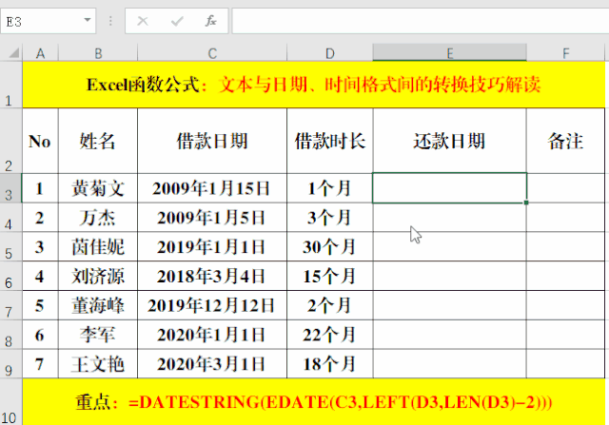Image resolution: width=609 pixels, height=425 pixels.
Task: Open the Insert Function fx icon
Action: tap(211, 21)
